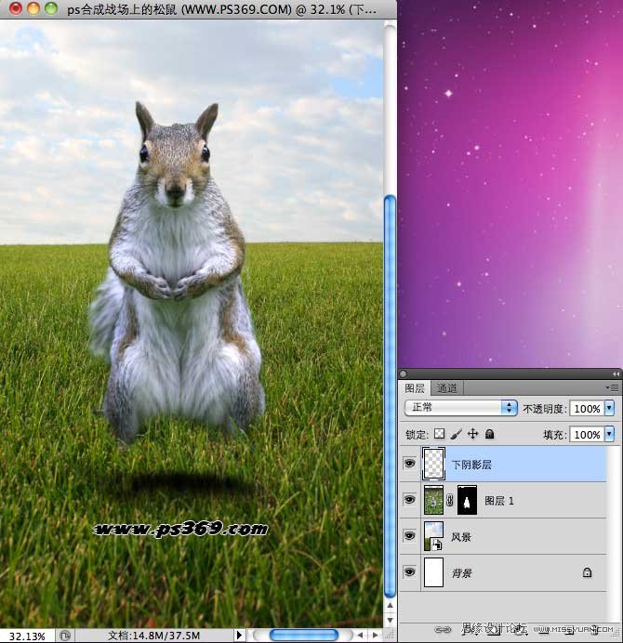This screenshot has width=623, height=643.
Task: Click the opacity 100% field
Action: tap(587, 408)
